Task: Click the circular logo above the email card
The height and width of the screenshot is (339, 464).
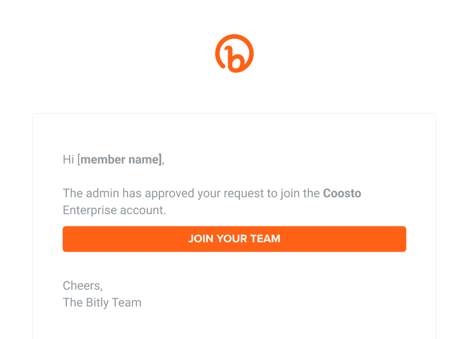Action: click(234, 53)
